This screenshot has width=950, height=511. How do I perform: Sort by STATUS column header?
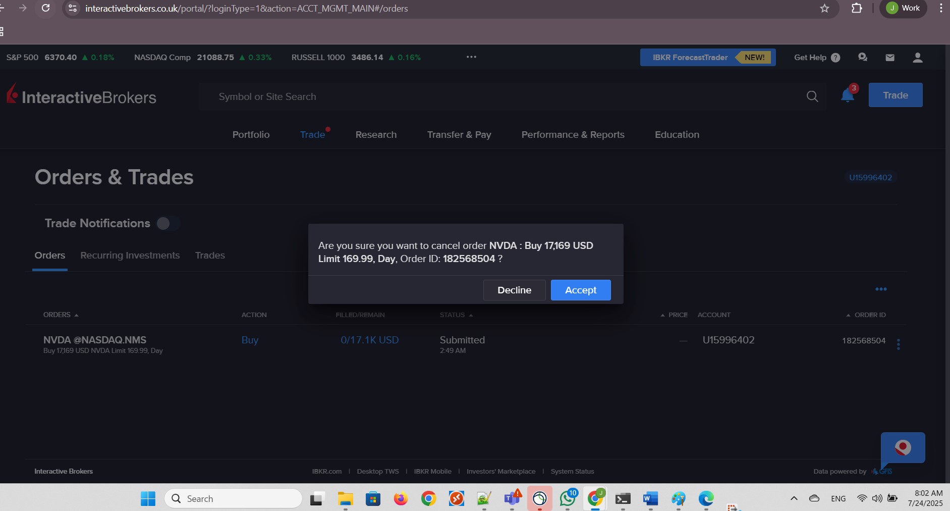click(x=456, y=315)
